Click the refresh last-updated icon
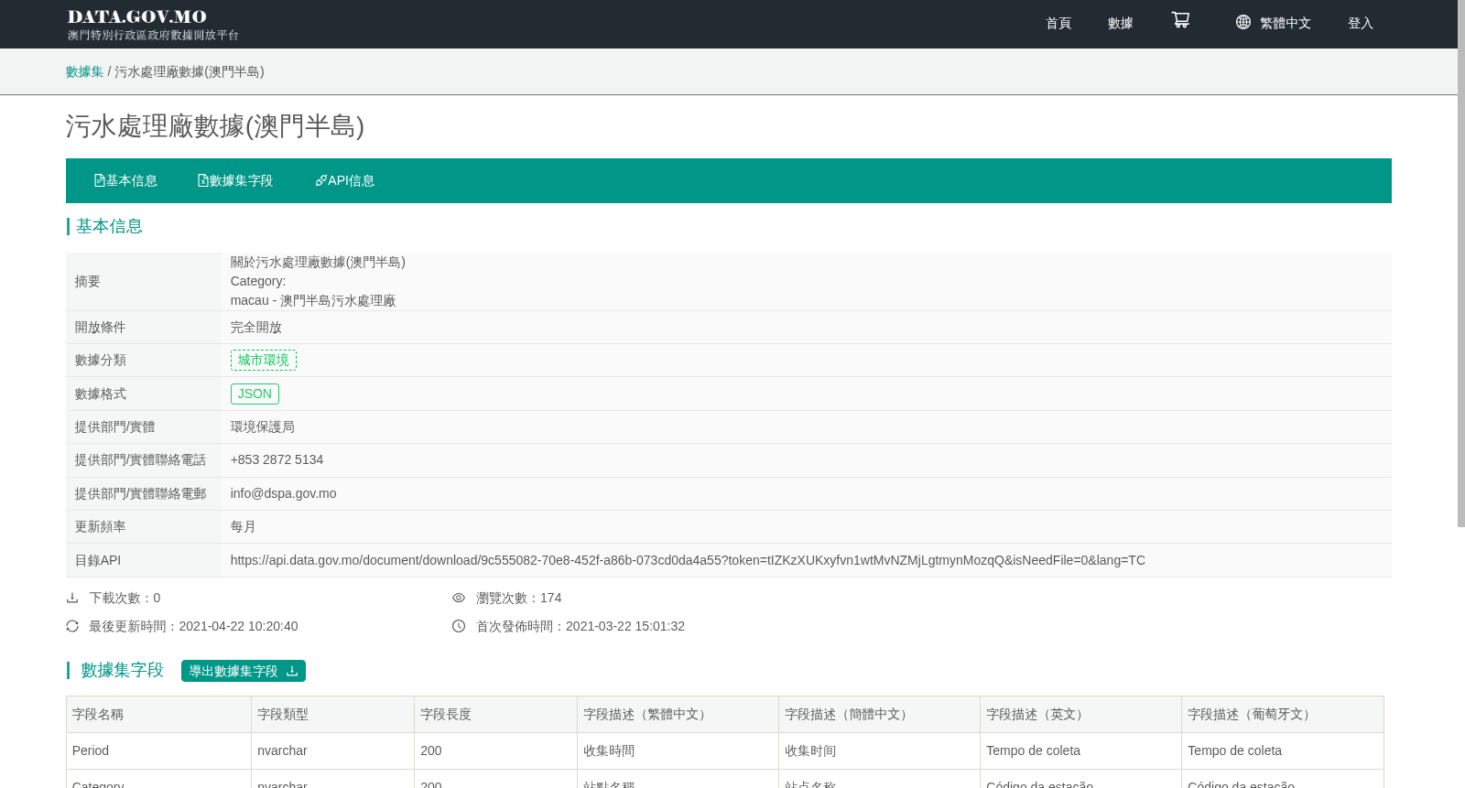 coord(72,626)
